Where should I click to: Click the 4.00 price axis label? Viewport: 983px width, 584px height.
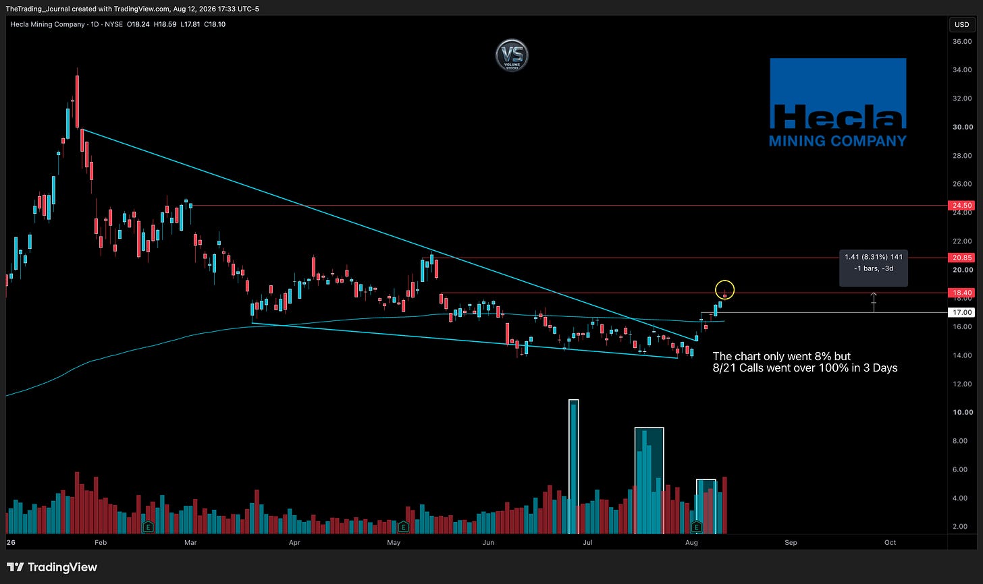click(961, 498)
